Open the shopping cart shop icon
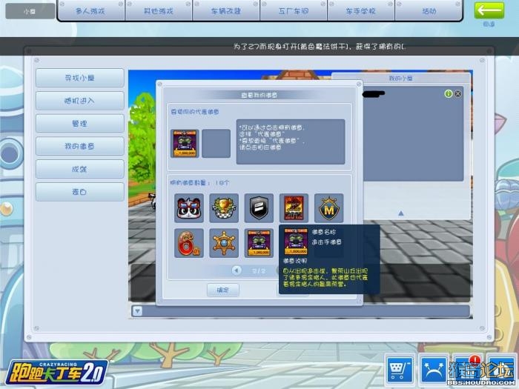519x389 pixels. (x=400, y=368)
